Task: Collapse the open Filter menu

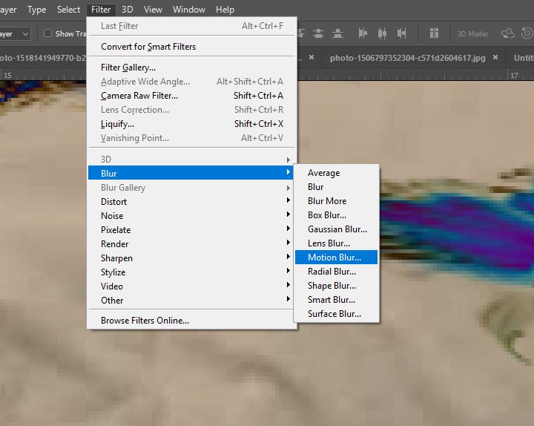Action: pos(101,10)
